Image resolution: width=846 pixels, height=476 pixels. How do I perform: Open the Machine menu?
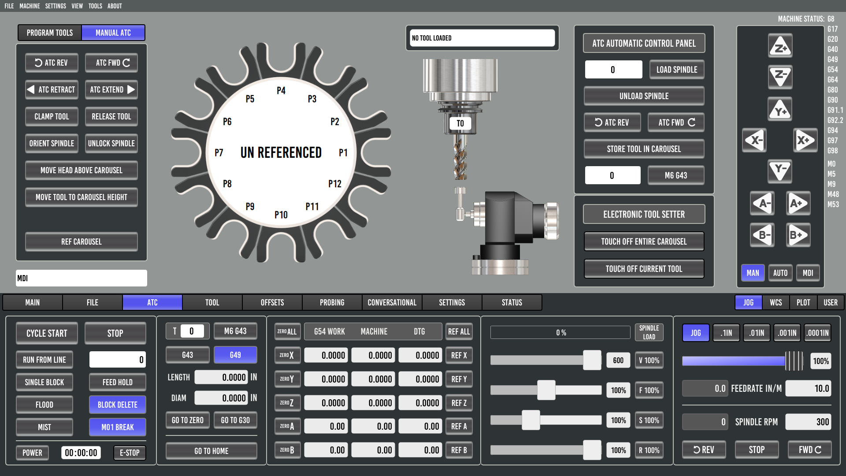click(x=30, y=6)
